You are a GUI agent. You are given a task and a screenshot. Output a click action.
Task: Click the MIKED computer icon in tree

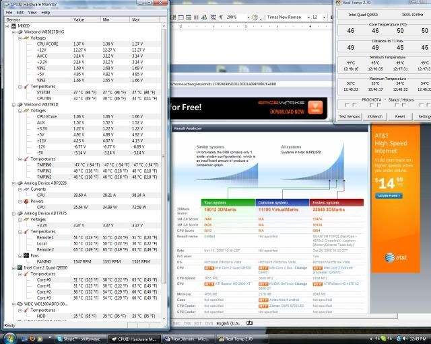13,26
